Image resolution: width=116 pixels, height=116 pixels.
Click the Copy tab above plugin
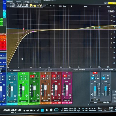27,2
